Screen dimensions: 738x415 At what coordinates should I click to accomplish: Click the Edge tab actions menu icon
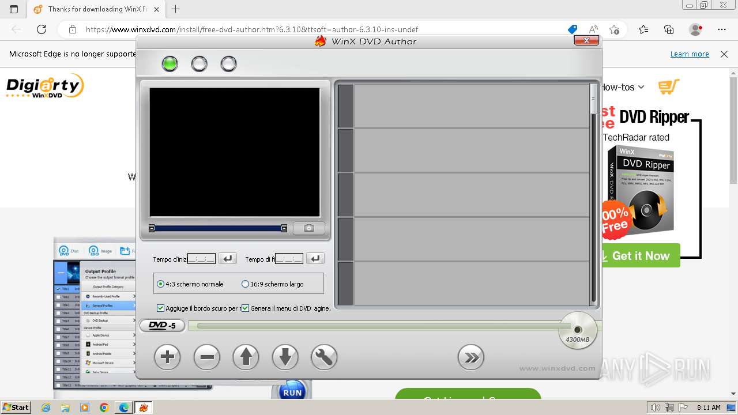[x=14, y=9]
